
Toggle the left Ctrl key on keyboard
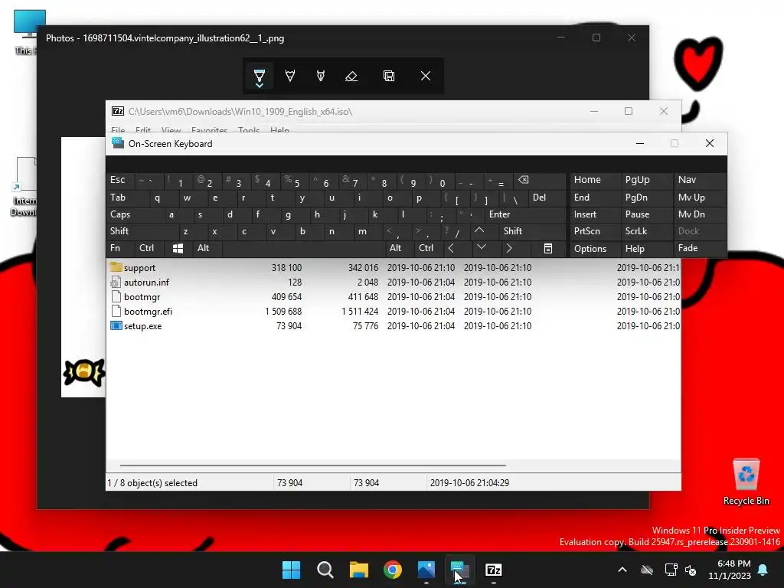[149, 248]
